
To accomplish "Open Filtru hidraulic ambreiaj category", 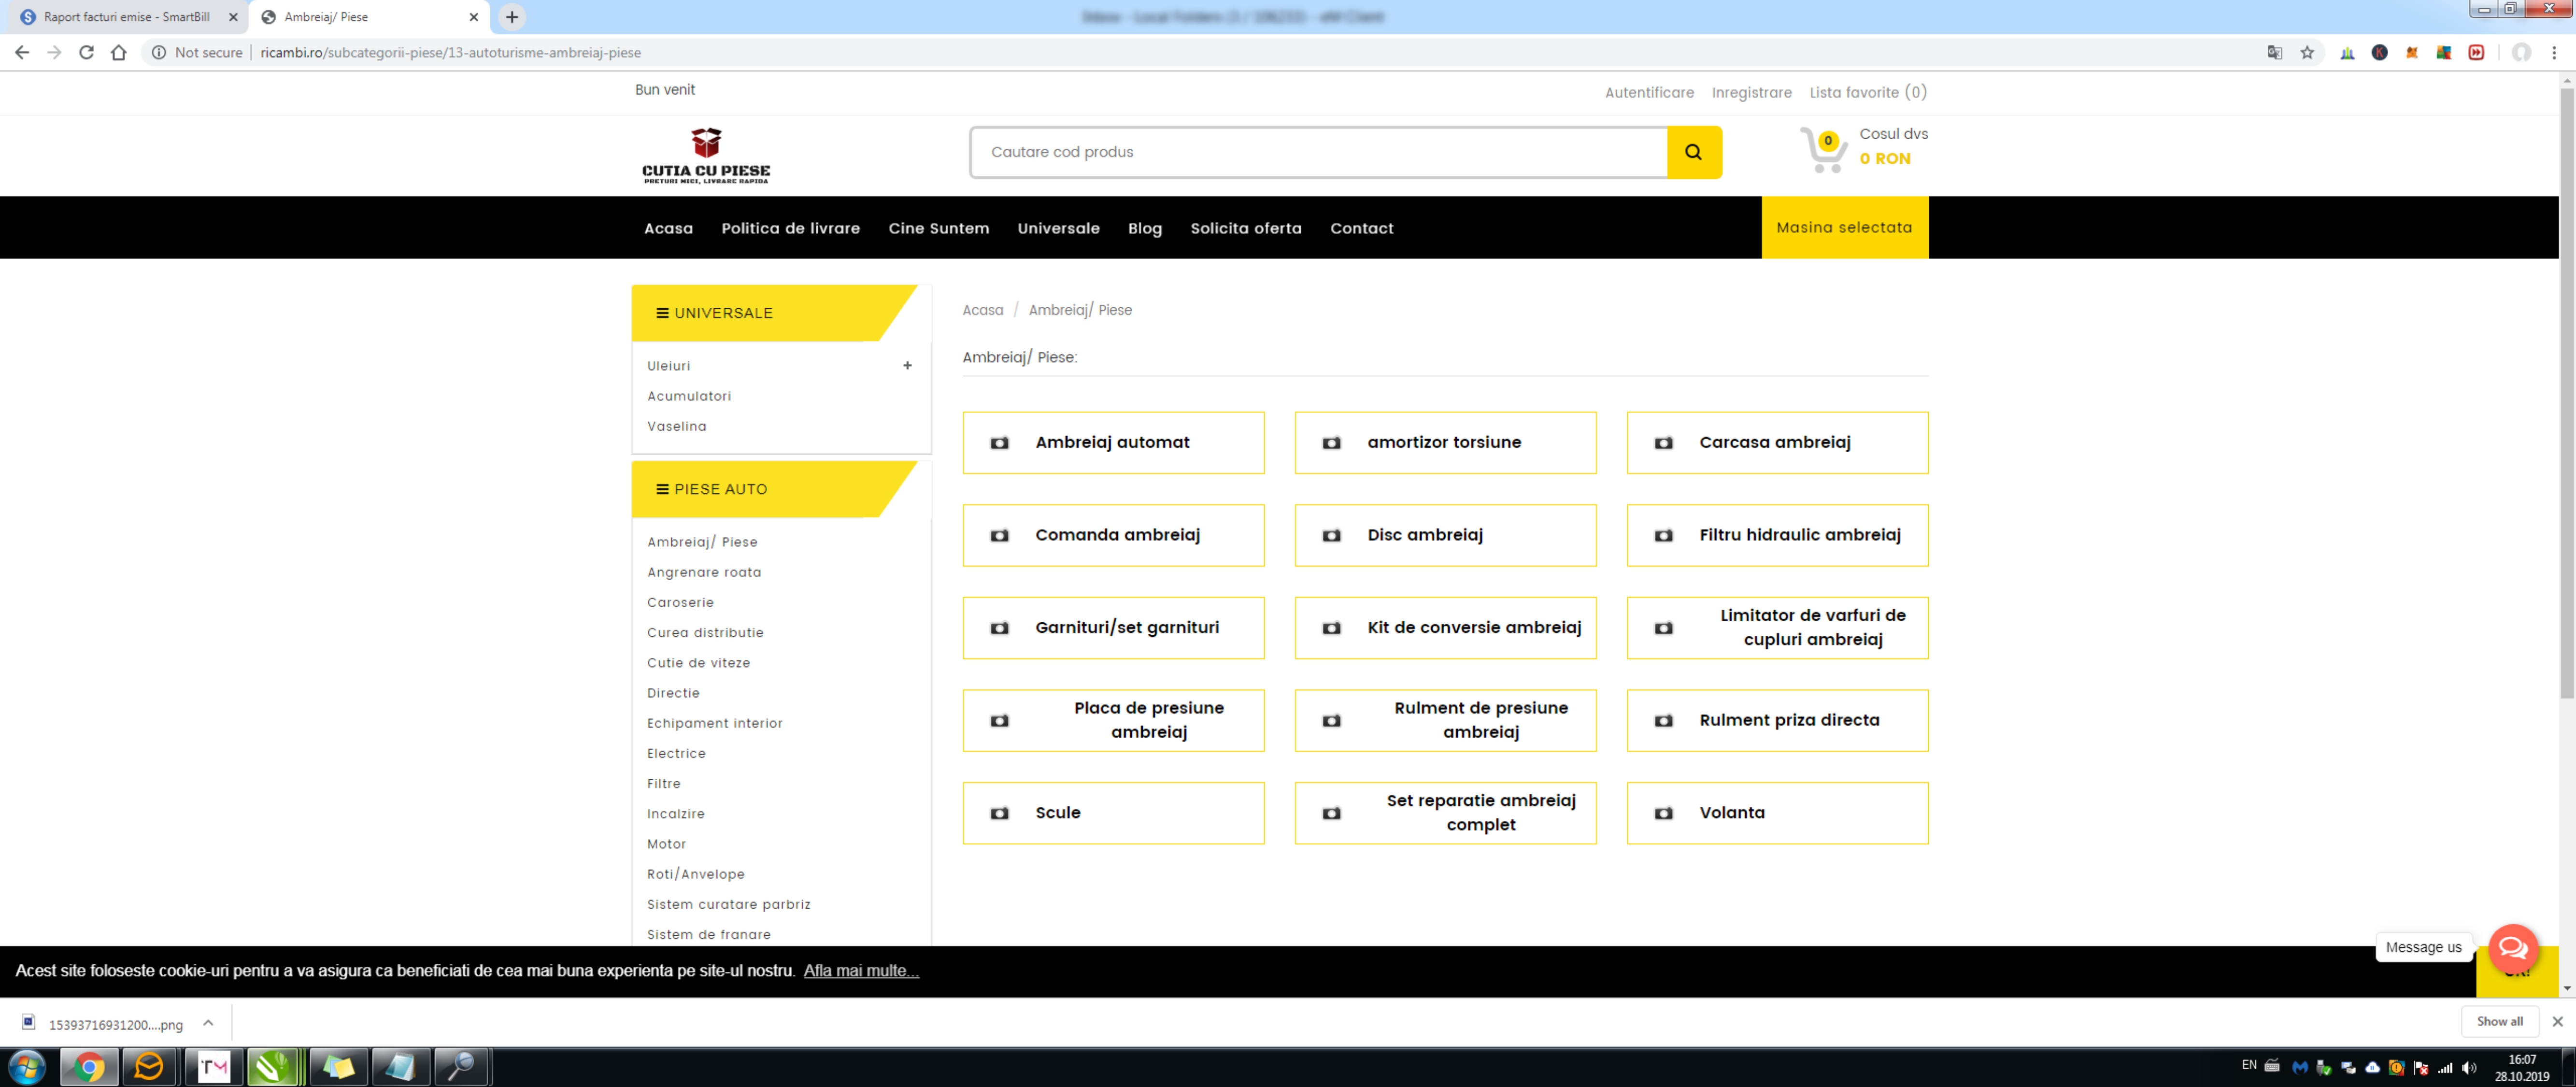I will click(x=1777, y=535).
